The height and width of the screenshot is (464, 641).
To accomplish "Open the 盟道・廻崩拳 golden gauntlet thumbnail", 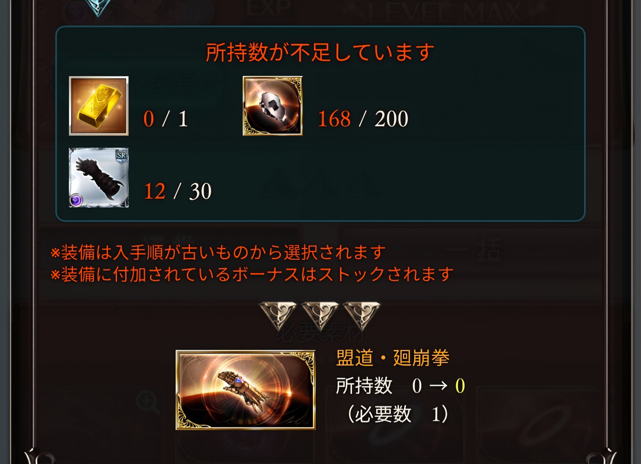I will (246, 390).
